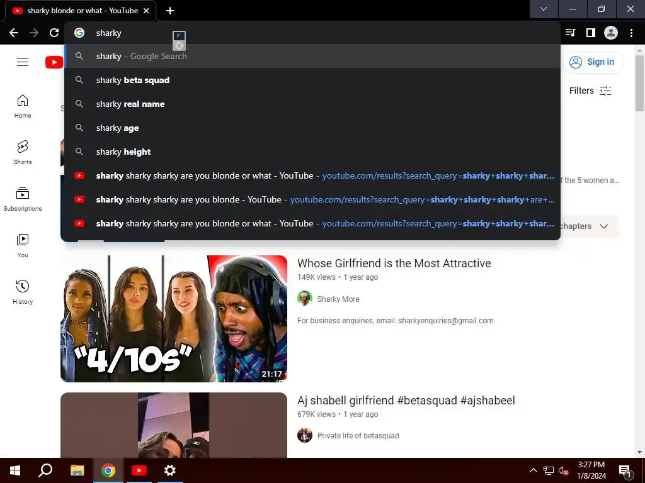Open the You section in sidebar
Screen dimensions: 645x483
[x=23, y=246]
